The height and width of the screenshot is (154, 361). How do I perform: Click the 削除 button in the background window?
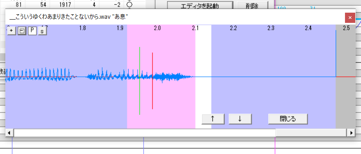(x=252, y=5)
